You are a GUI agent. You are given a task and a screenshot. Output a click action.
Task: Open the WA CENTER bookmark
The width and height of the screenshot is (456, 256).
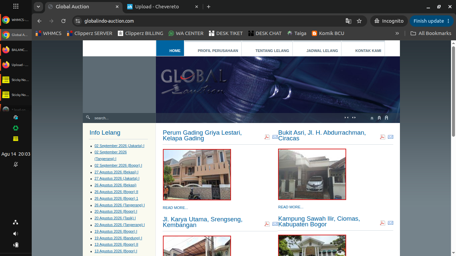click(186, 33)
